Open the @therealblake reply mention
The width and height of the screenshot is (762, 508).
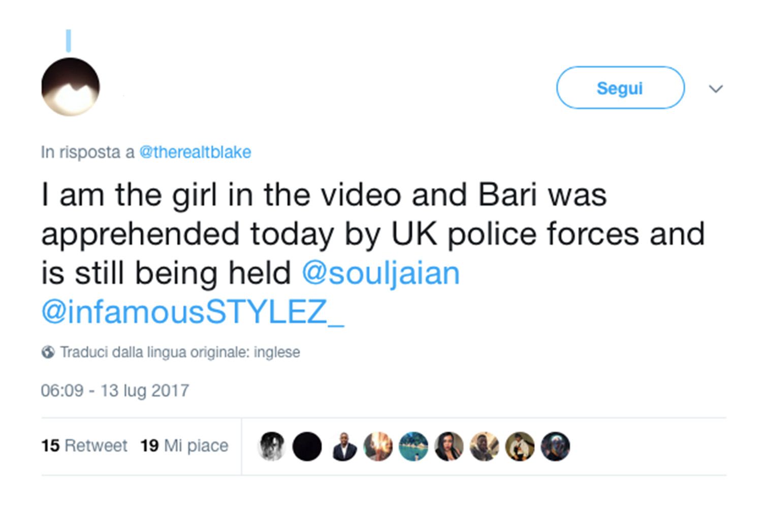(195, 152)
